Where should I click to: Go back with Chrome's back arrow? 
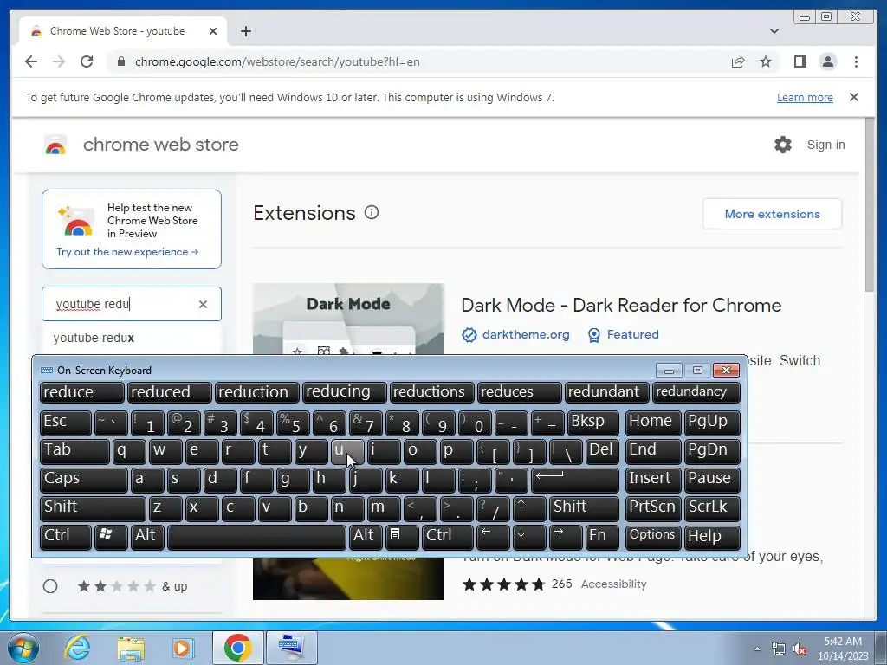(x=31, y=61)
